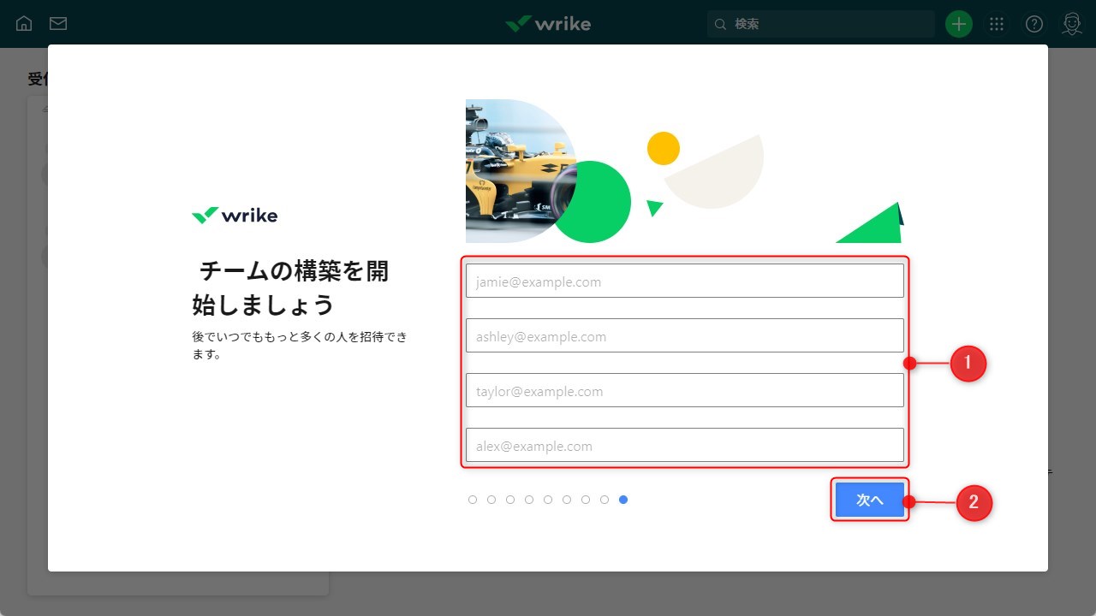Click the jamie@example.com email field
The image size is (1096, 616).
(x=684, y=281)
